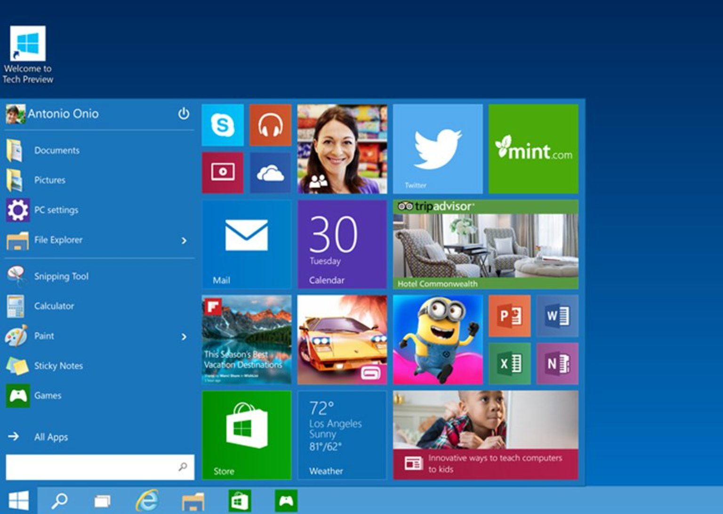Select PC settings in the Start menu
The width and height of the screenshot is (723, 514).
pos(56,210)
